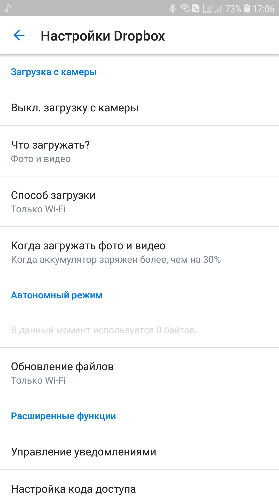Viewport: 279px width, 496px height.
Task: Tap the phone call status icon
Action: click(196, 9)
